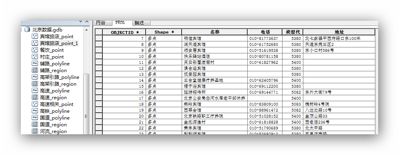The width and height of the screenshot is (399, 155).
Task: Click the 电话 column header
Action: point(265,32)
